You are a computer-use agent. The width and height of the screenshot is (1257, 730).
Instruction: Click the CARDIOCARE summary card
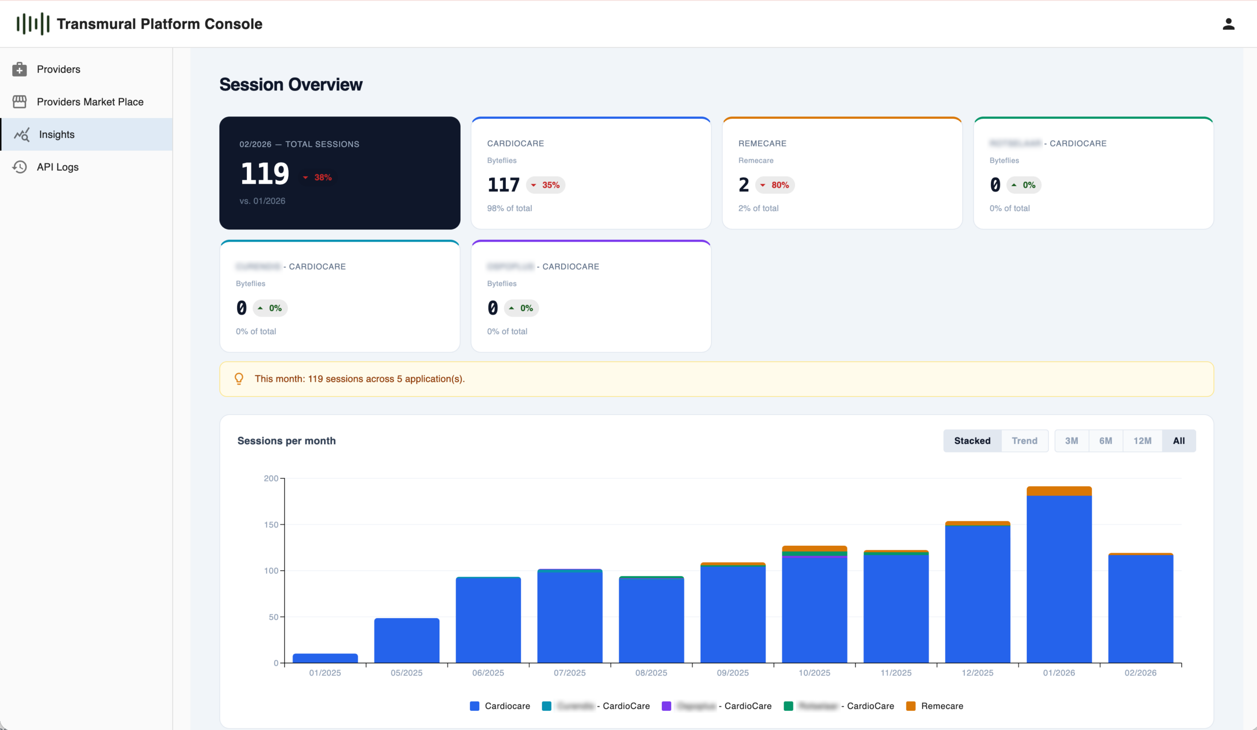(591, 173)
